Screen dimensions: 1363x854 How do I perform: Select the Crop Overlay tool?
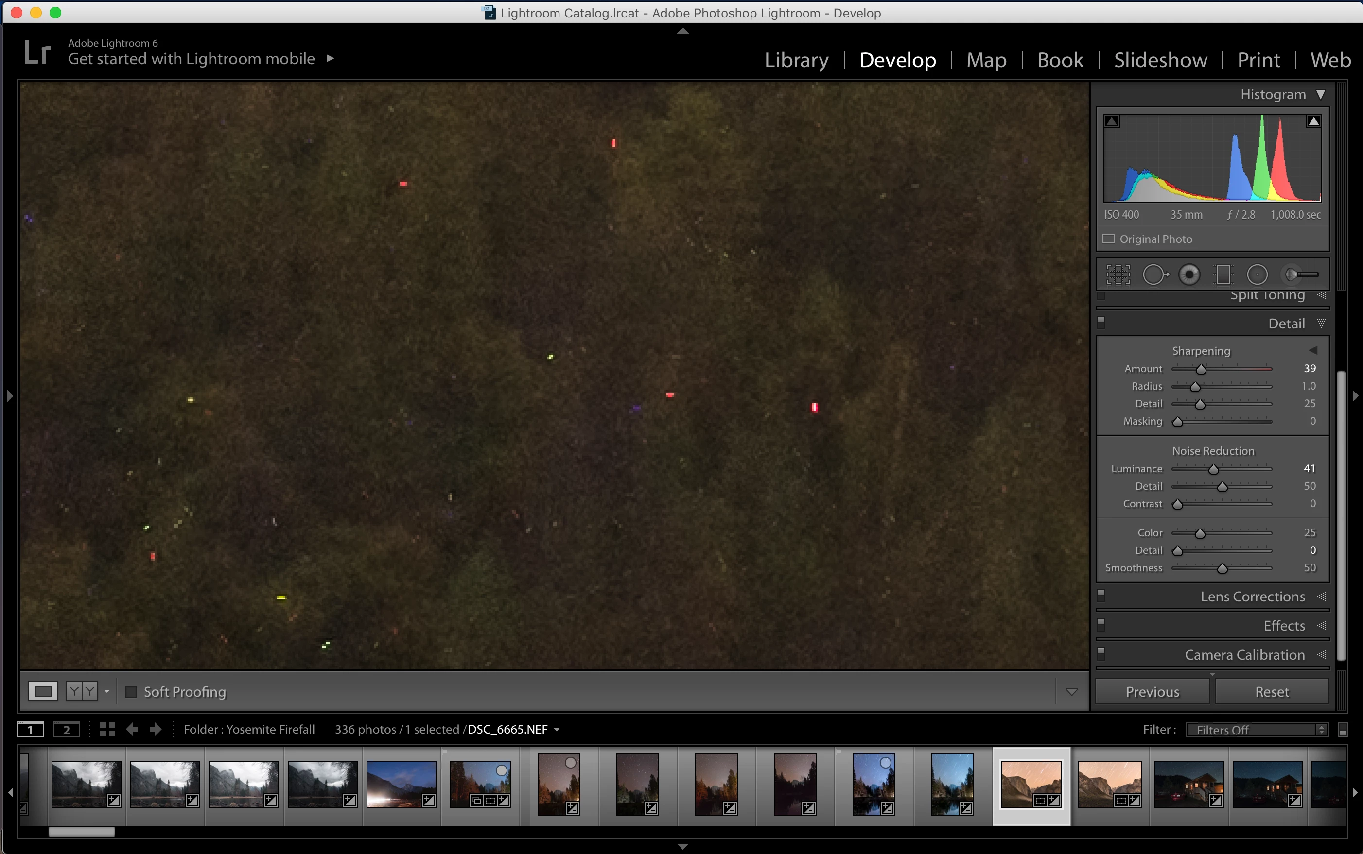(1118, 275)
